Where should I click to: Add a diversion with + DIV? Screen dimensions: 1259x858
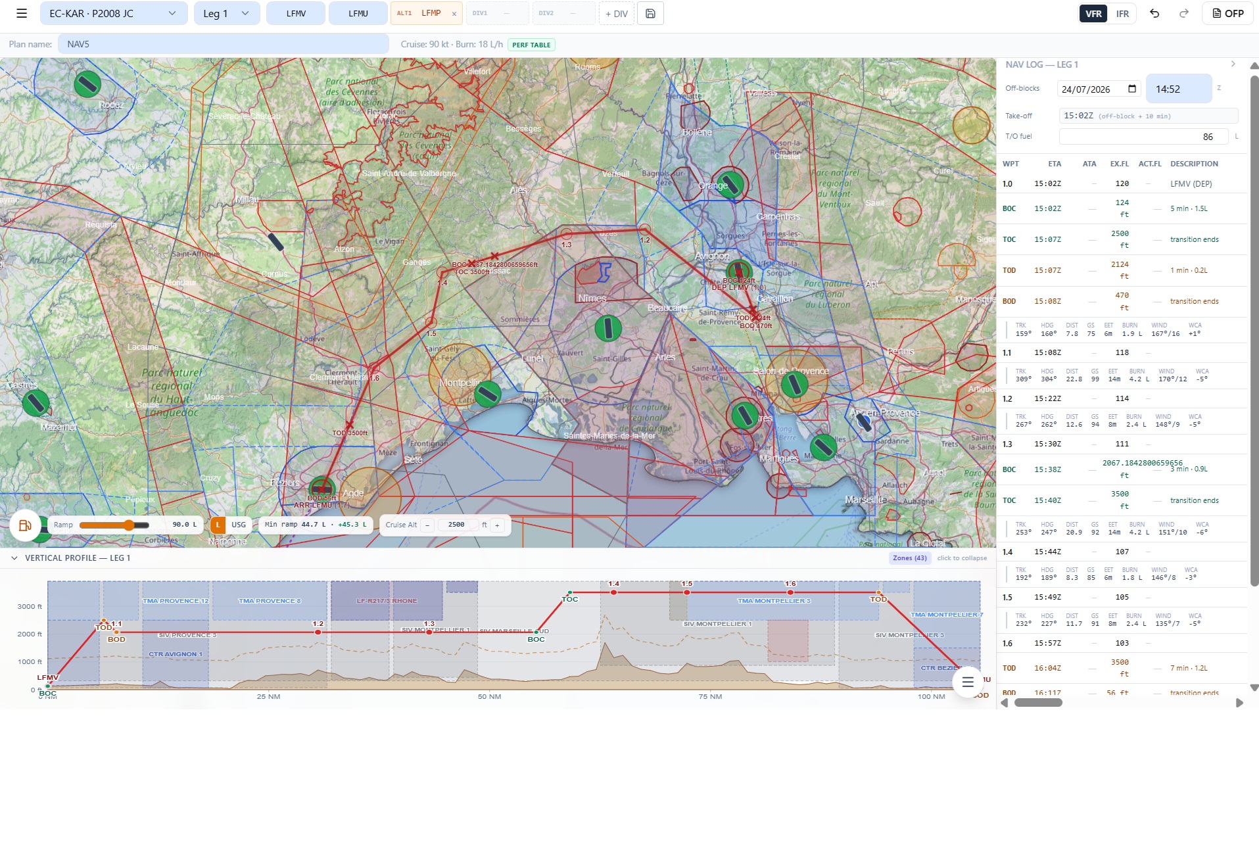tap(617, 13)
